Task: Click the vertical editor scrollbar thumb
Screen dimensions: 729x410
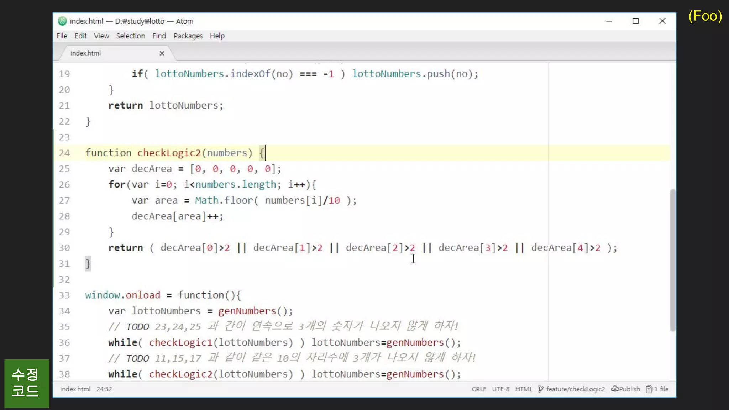Action: tap(672, 260)
